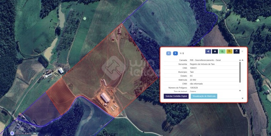Click Solicitar Certidão Digital button

click(176, 96)
